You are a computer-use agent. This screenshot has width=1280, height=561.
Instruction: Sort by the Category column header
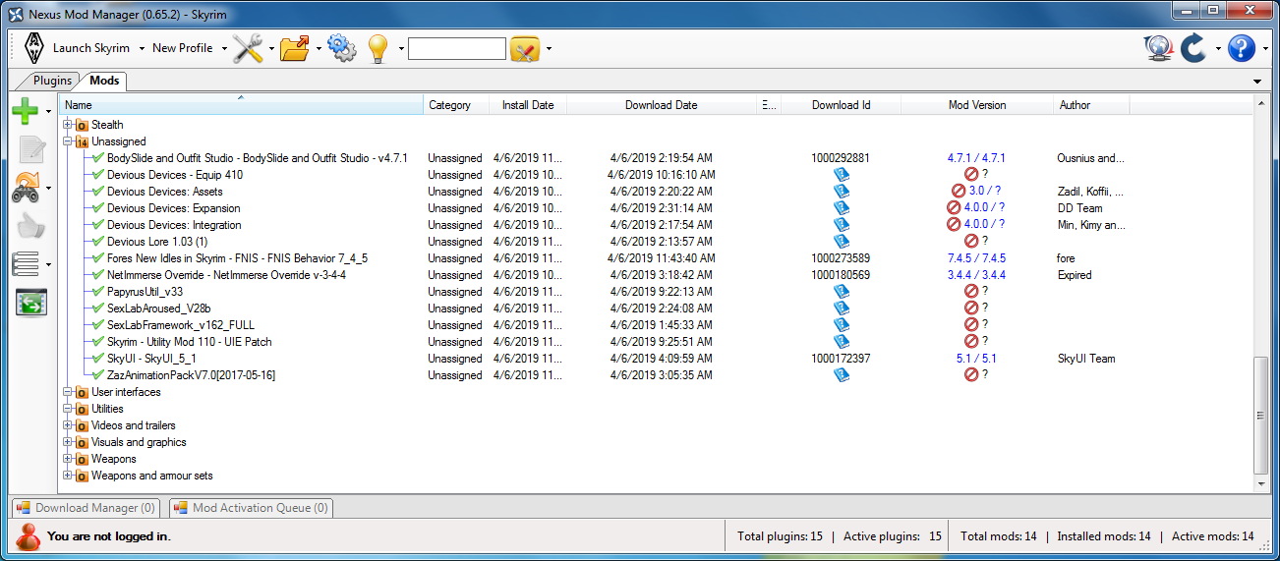click(456, 105)
